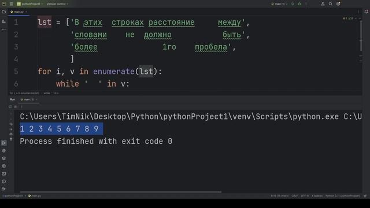This screenshot has height=208, width=370.
Task: Toggle read-only lock icon in status bar
Action: (x=365, y=196)
